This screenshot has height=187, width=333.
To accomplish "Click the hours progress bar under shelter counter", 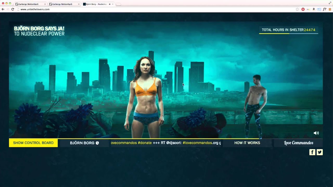I will click(x=289, y=34).
